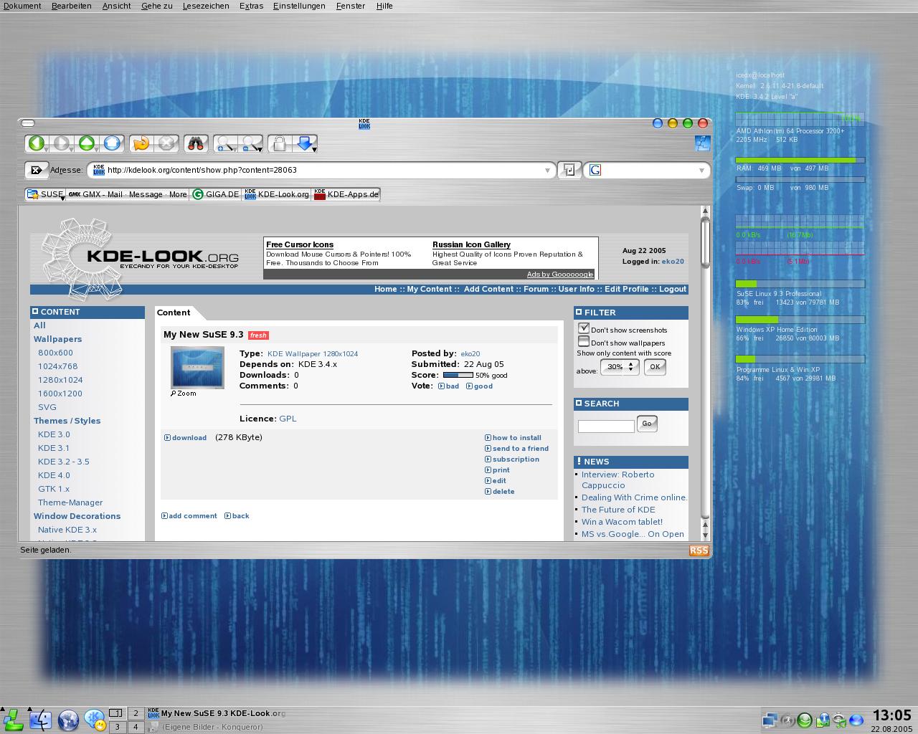Open the SUSE start menu in panel
The image size is (918, 734).
pyautogui.click(x=12, y=719)
